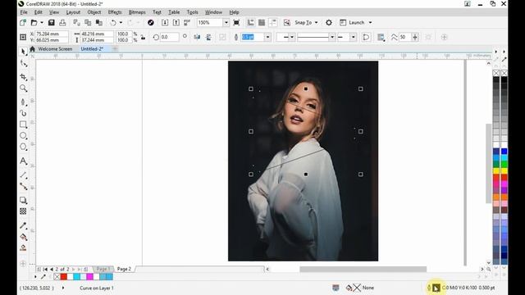Click the Publish to PDF icon
This screenshot has width=525, height=295.
[187, 22]
